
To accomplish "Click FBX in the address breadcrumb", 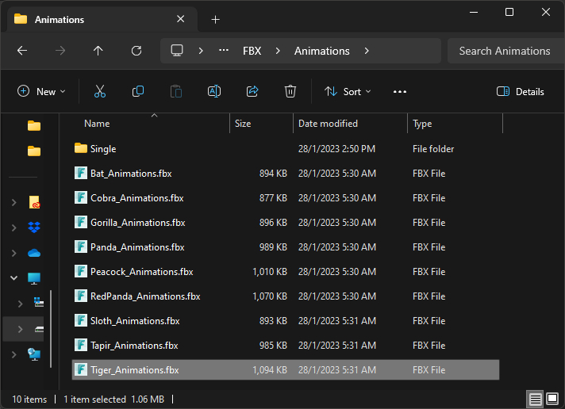I will pyautogui.click(x=252, y=51).
